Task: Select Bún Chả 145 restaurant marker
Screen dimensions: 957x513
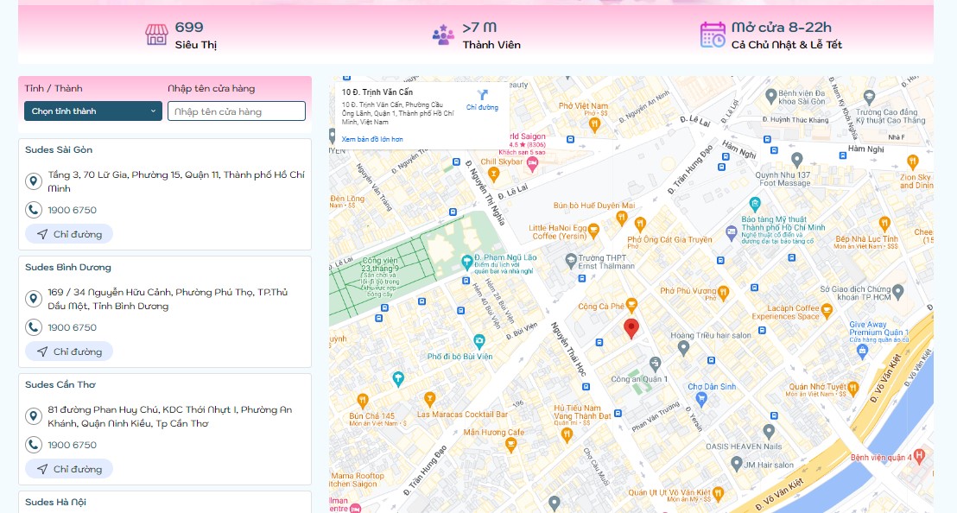Action: [363, 402]
